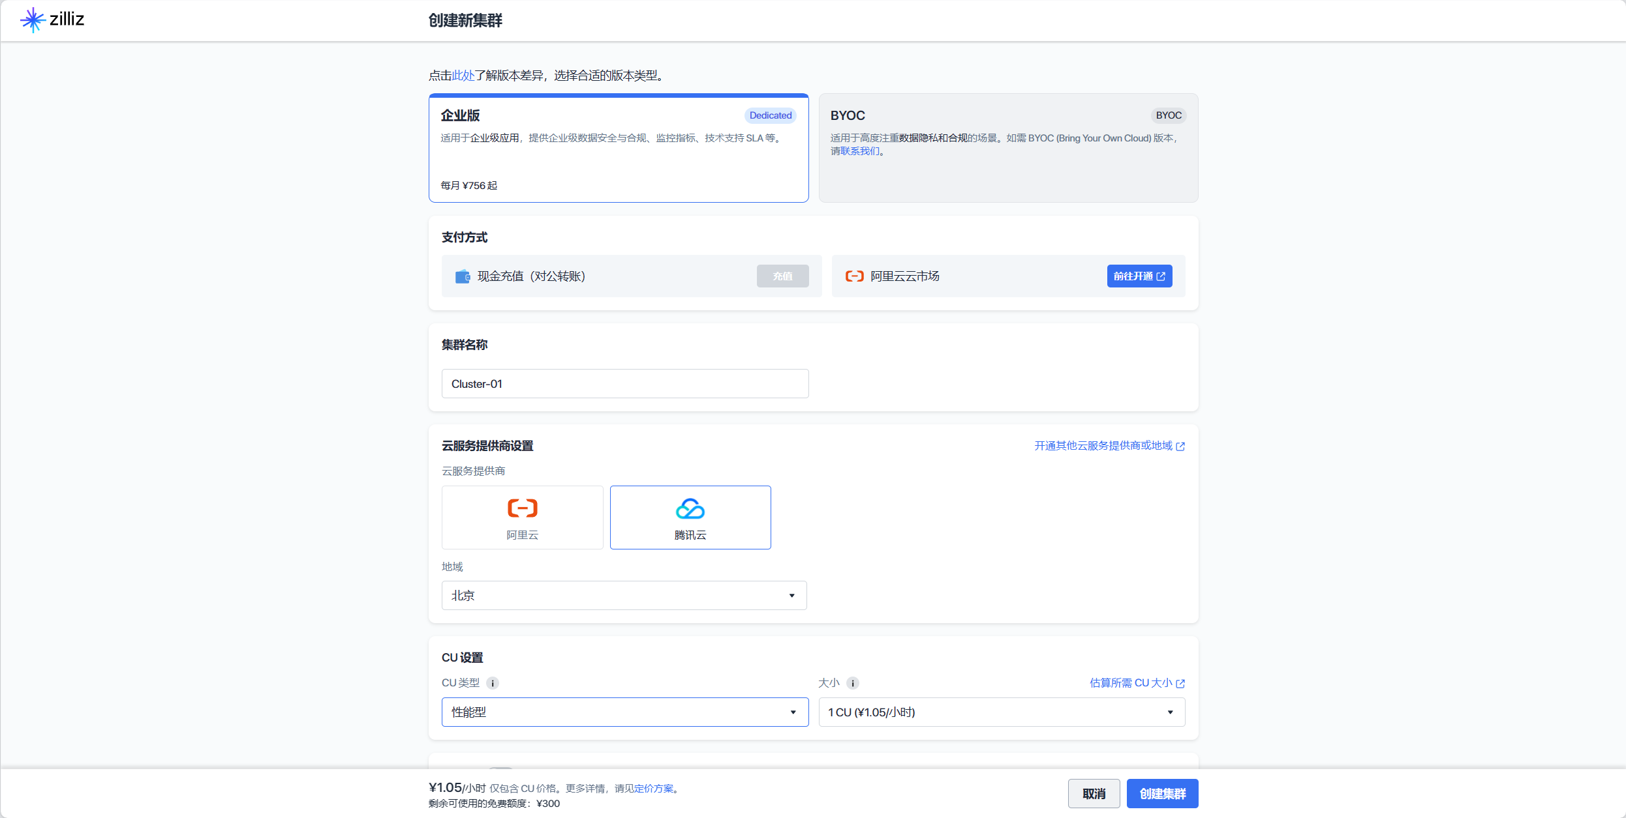This screenshot has width=1626, height=818.
Task: Open the 大小 dropdown showing 1 CU
Action: (1002, 712)
